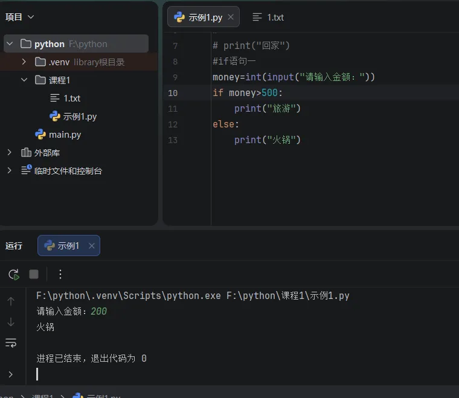Image resolution: width=459 pixels, height=398 pixels.
Task: Click the 外部库 library icon
Action: tap(26, 152)
